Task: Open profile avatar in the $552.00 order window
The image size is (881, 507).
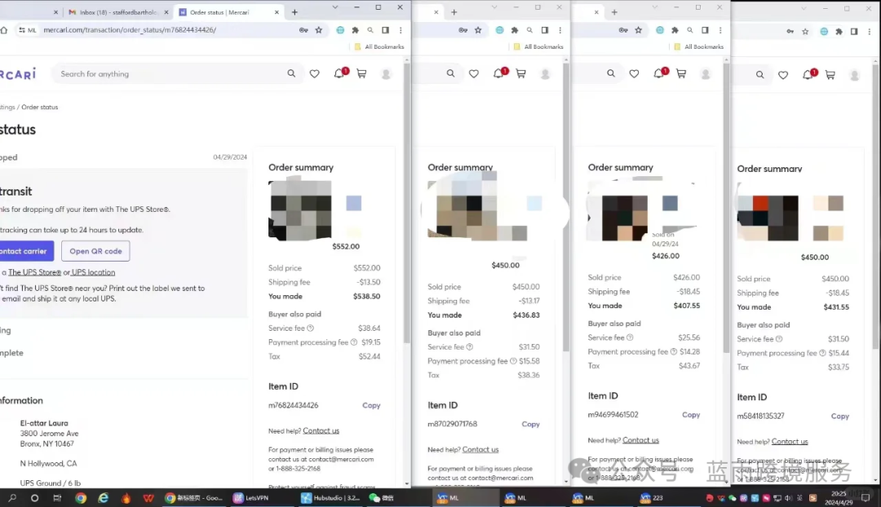Action: tap(386, 74)
